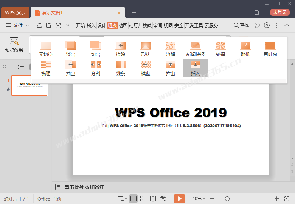Switch to the 动画 animation tab
This screenshot has height=204, width=295.
(123, 25)
